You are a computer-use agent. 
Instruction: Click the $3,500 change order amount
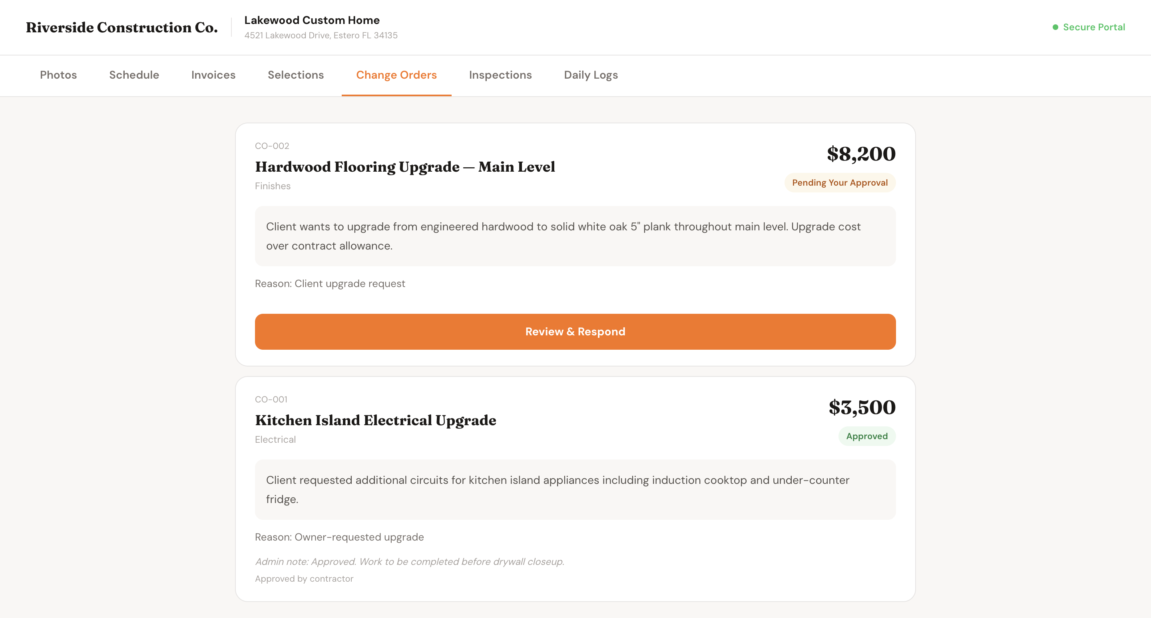[862, 407]
